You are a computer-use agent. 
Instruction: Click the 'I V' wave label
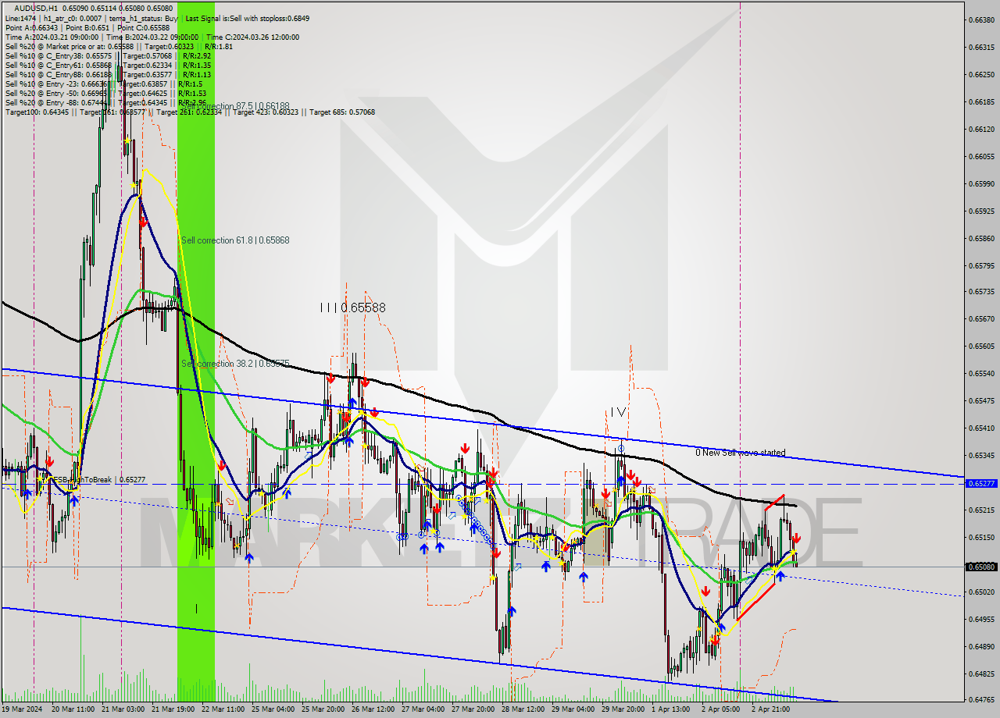point(618,411)
